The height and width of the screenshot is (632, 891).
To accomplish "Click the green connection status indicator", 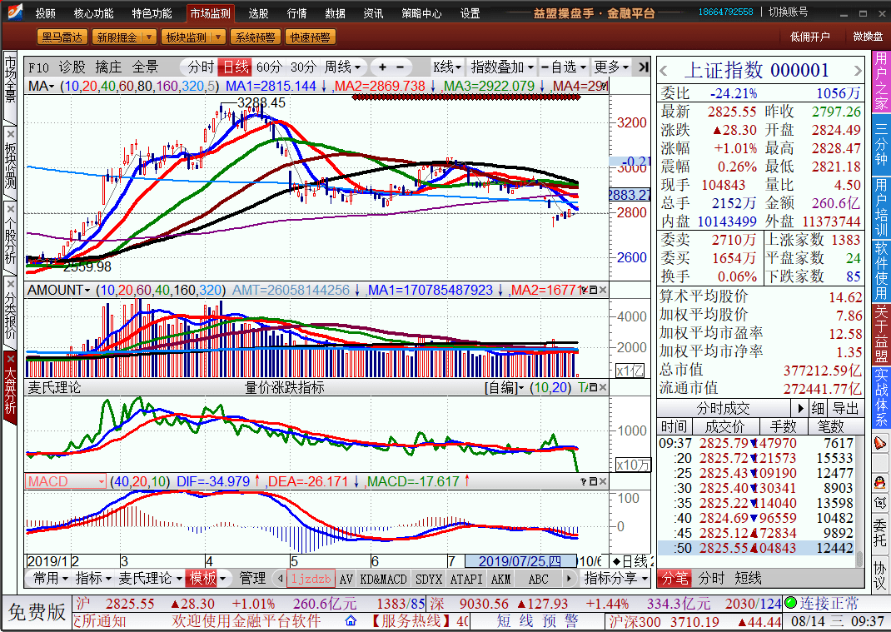I will [x=790, y=603].
